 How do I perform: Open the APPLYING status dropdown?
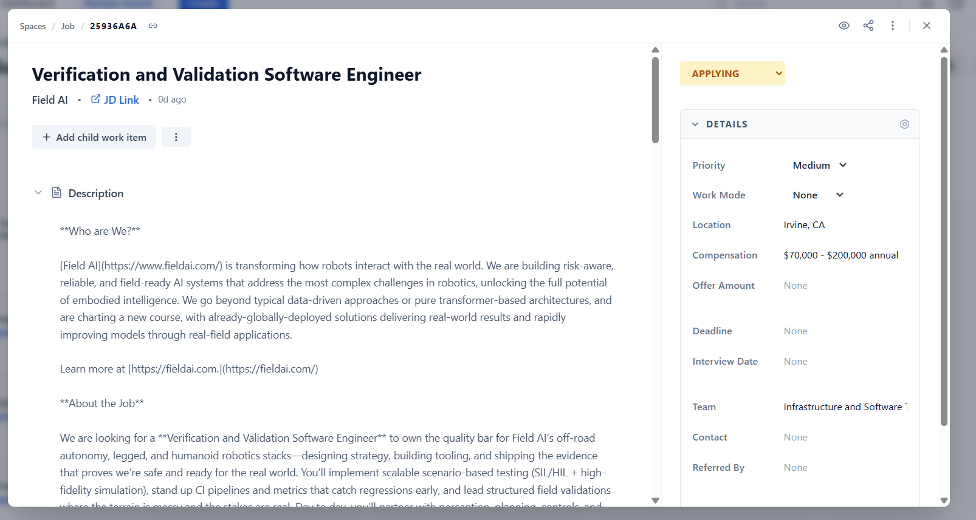tap(732, 73)
